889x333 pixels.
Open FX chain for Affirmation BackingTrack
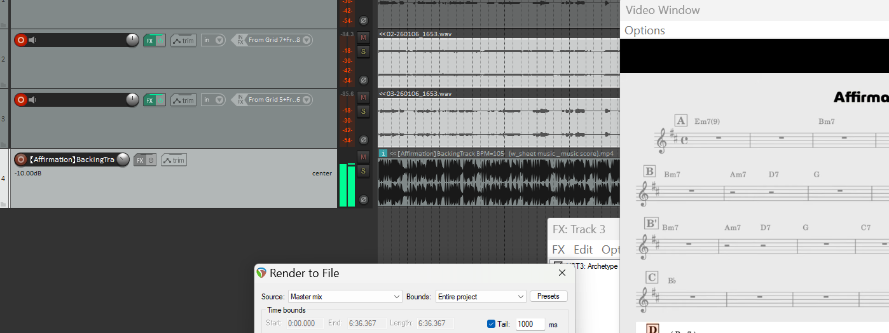tap(140, 160)
